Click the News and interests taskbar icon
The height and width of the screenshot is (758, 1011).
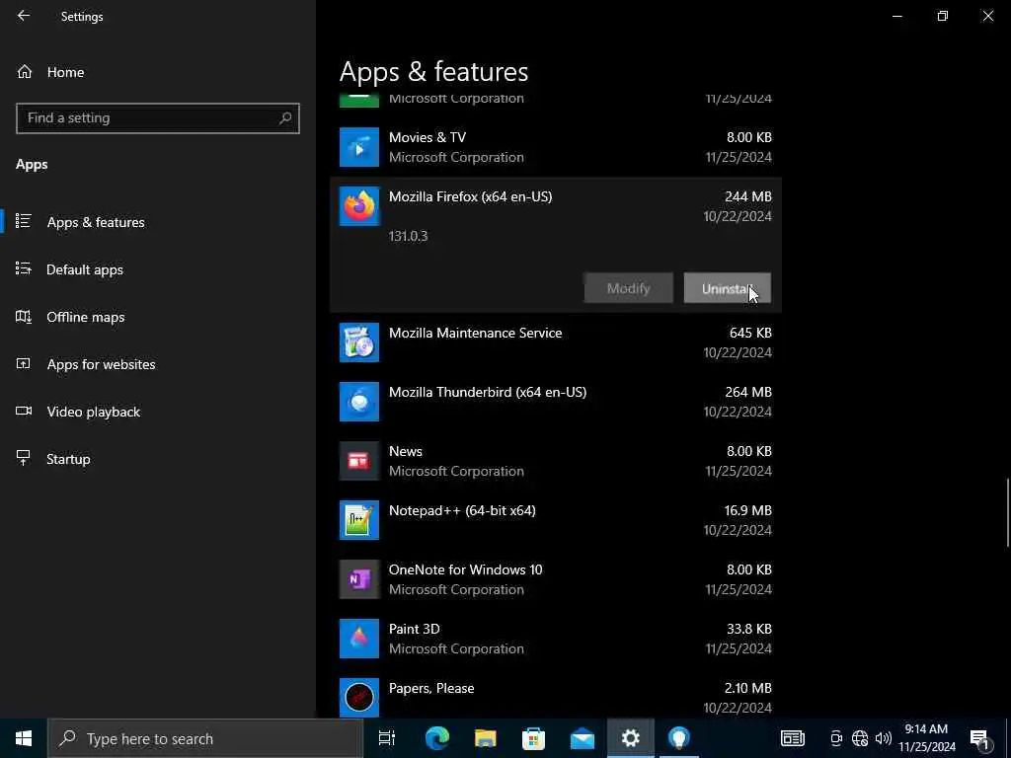coord(793,738)
